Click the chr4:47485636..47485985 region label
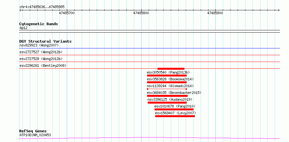 (x=42, y=7)
